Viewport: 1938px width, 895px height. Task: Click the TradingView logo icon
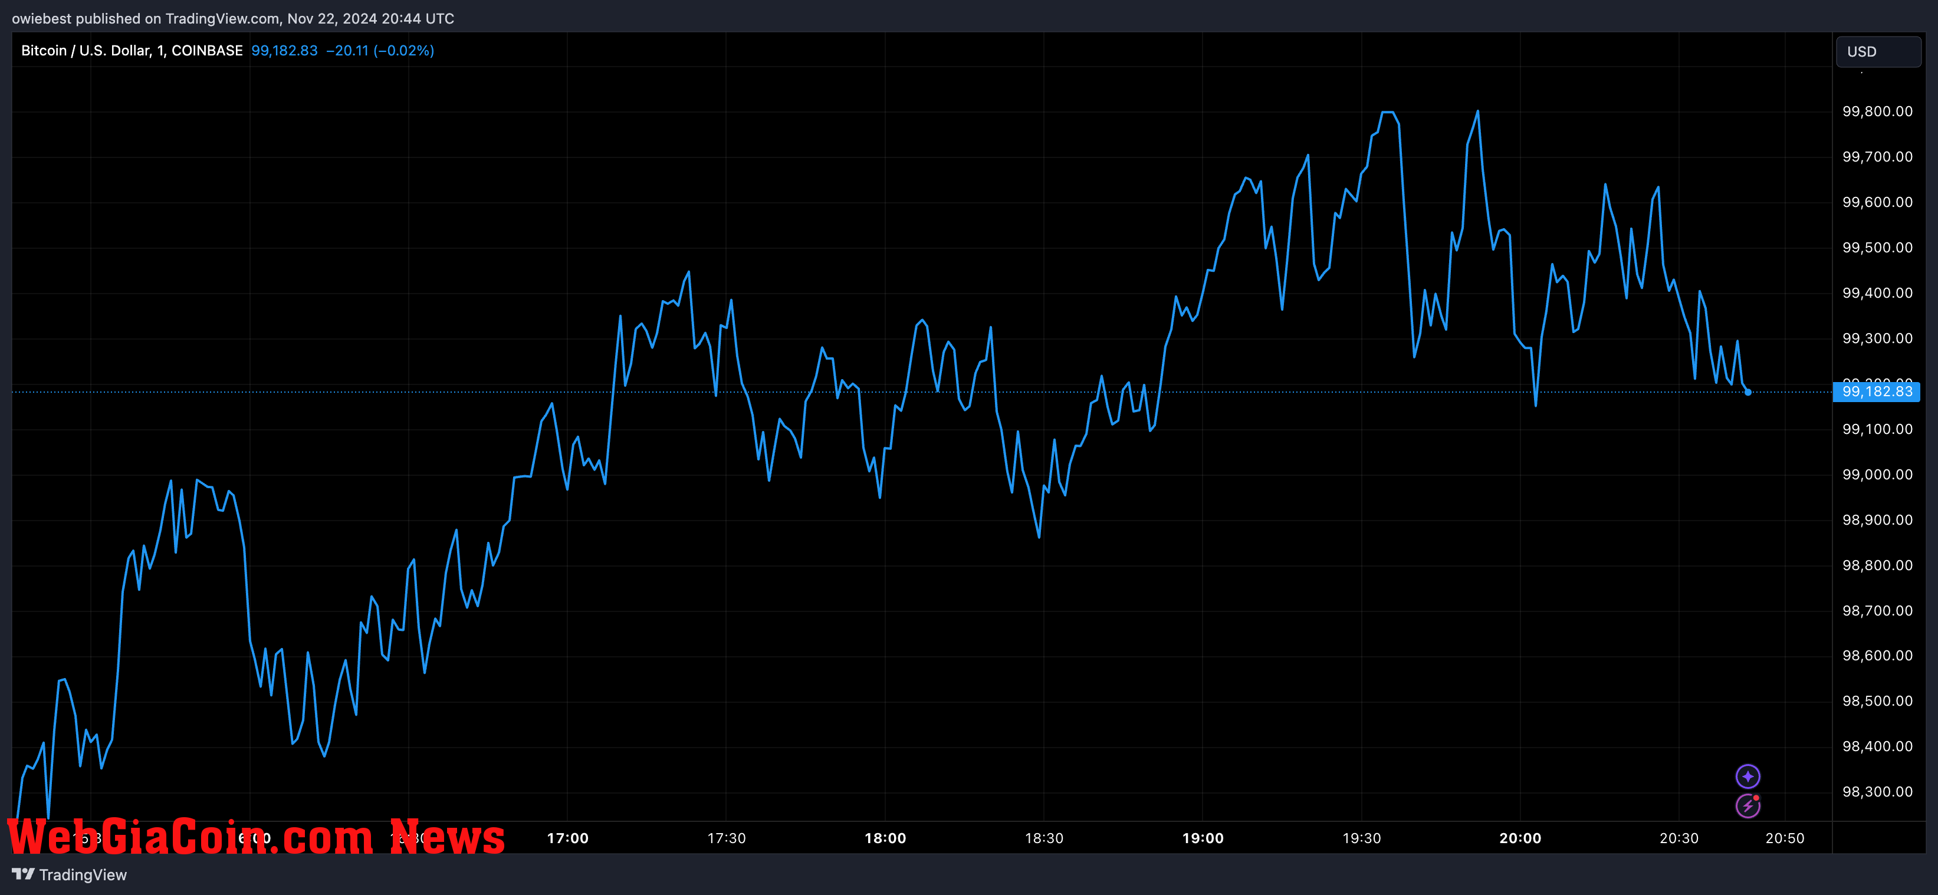[24, 874]
